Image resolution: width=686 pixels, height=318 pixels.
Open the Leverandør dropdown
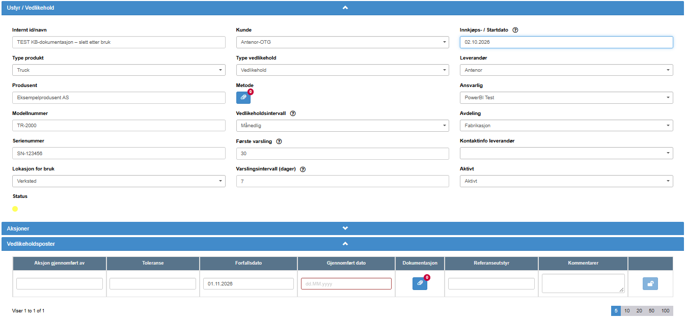(566, 70)
